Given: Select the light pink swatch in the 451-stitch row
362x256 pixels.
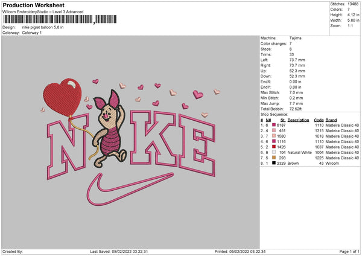Looking at the screenshot, I should pos(274,130).
